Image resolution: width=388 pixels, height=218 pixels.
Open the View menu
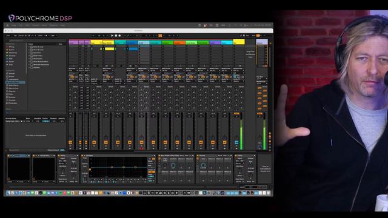pos(44,25)
